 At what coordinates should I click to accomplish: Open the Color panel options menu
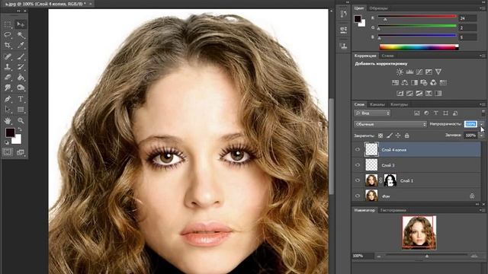pos(483,8)
